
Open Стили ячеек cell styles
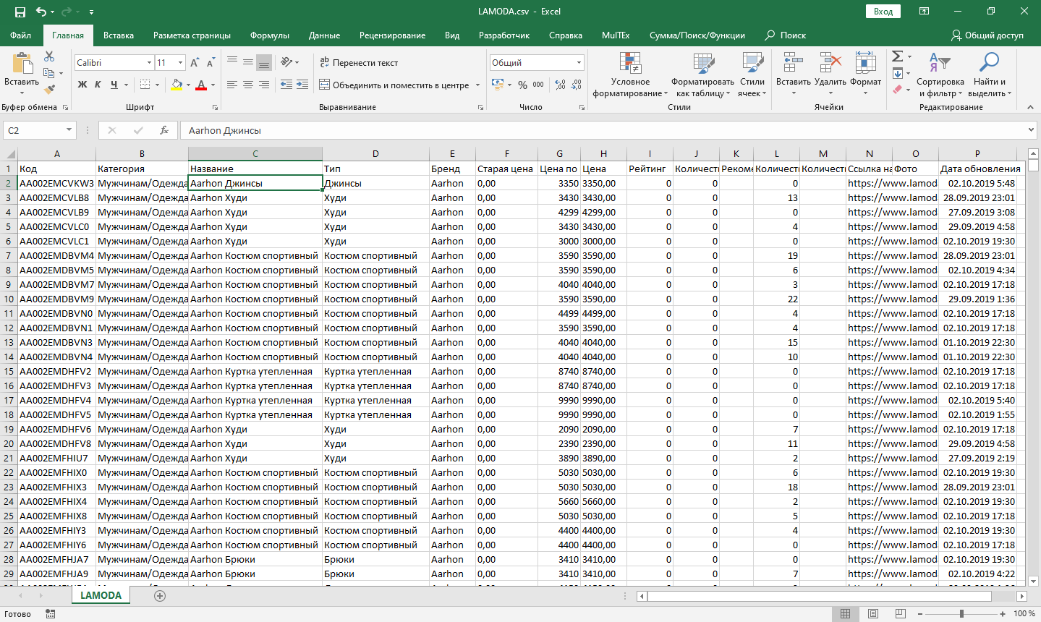coord(752,74)
